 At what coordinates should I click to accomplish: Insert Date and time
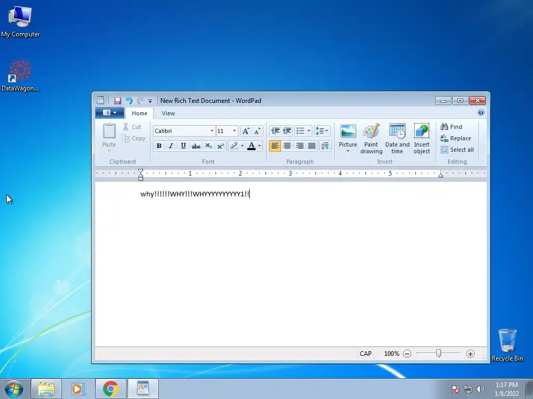(397, 139)
